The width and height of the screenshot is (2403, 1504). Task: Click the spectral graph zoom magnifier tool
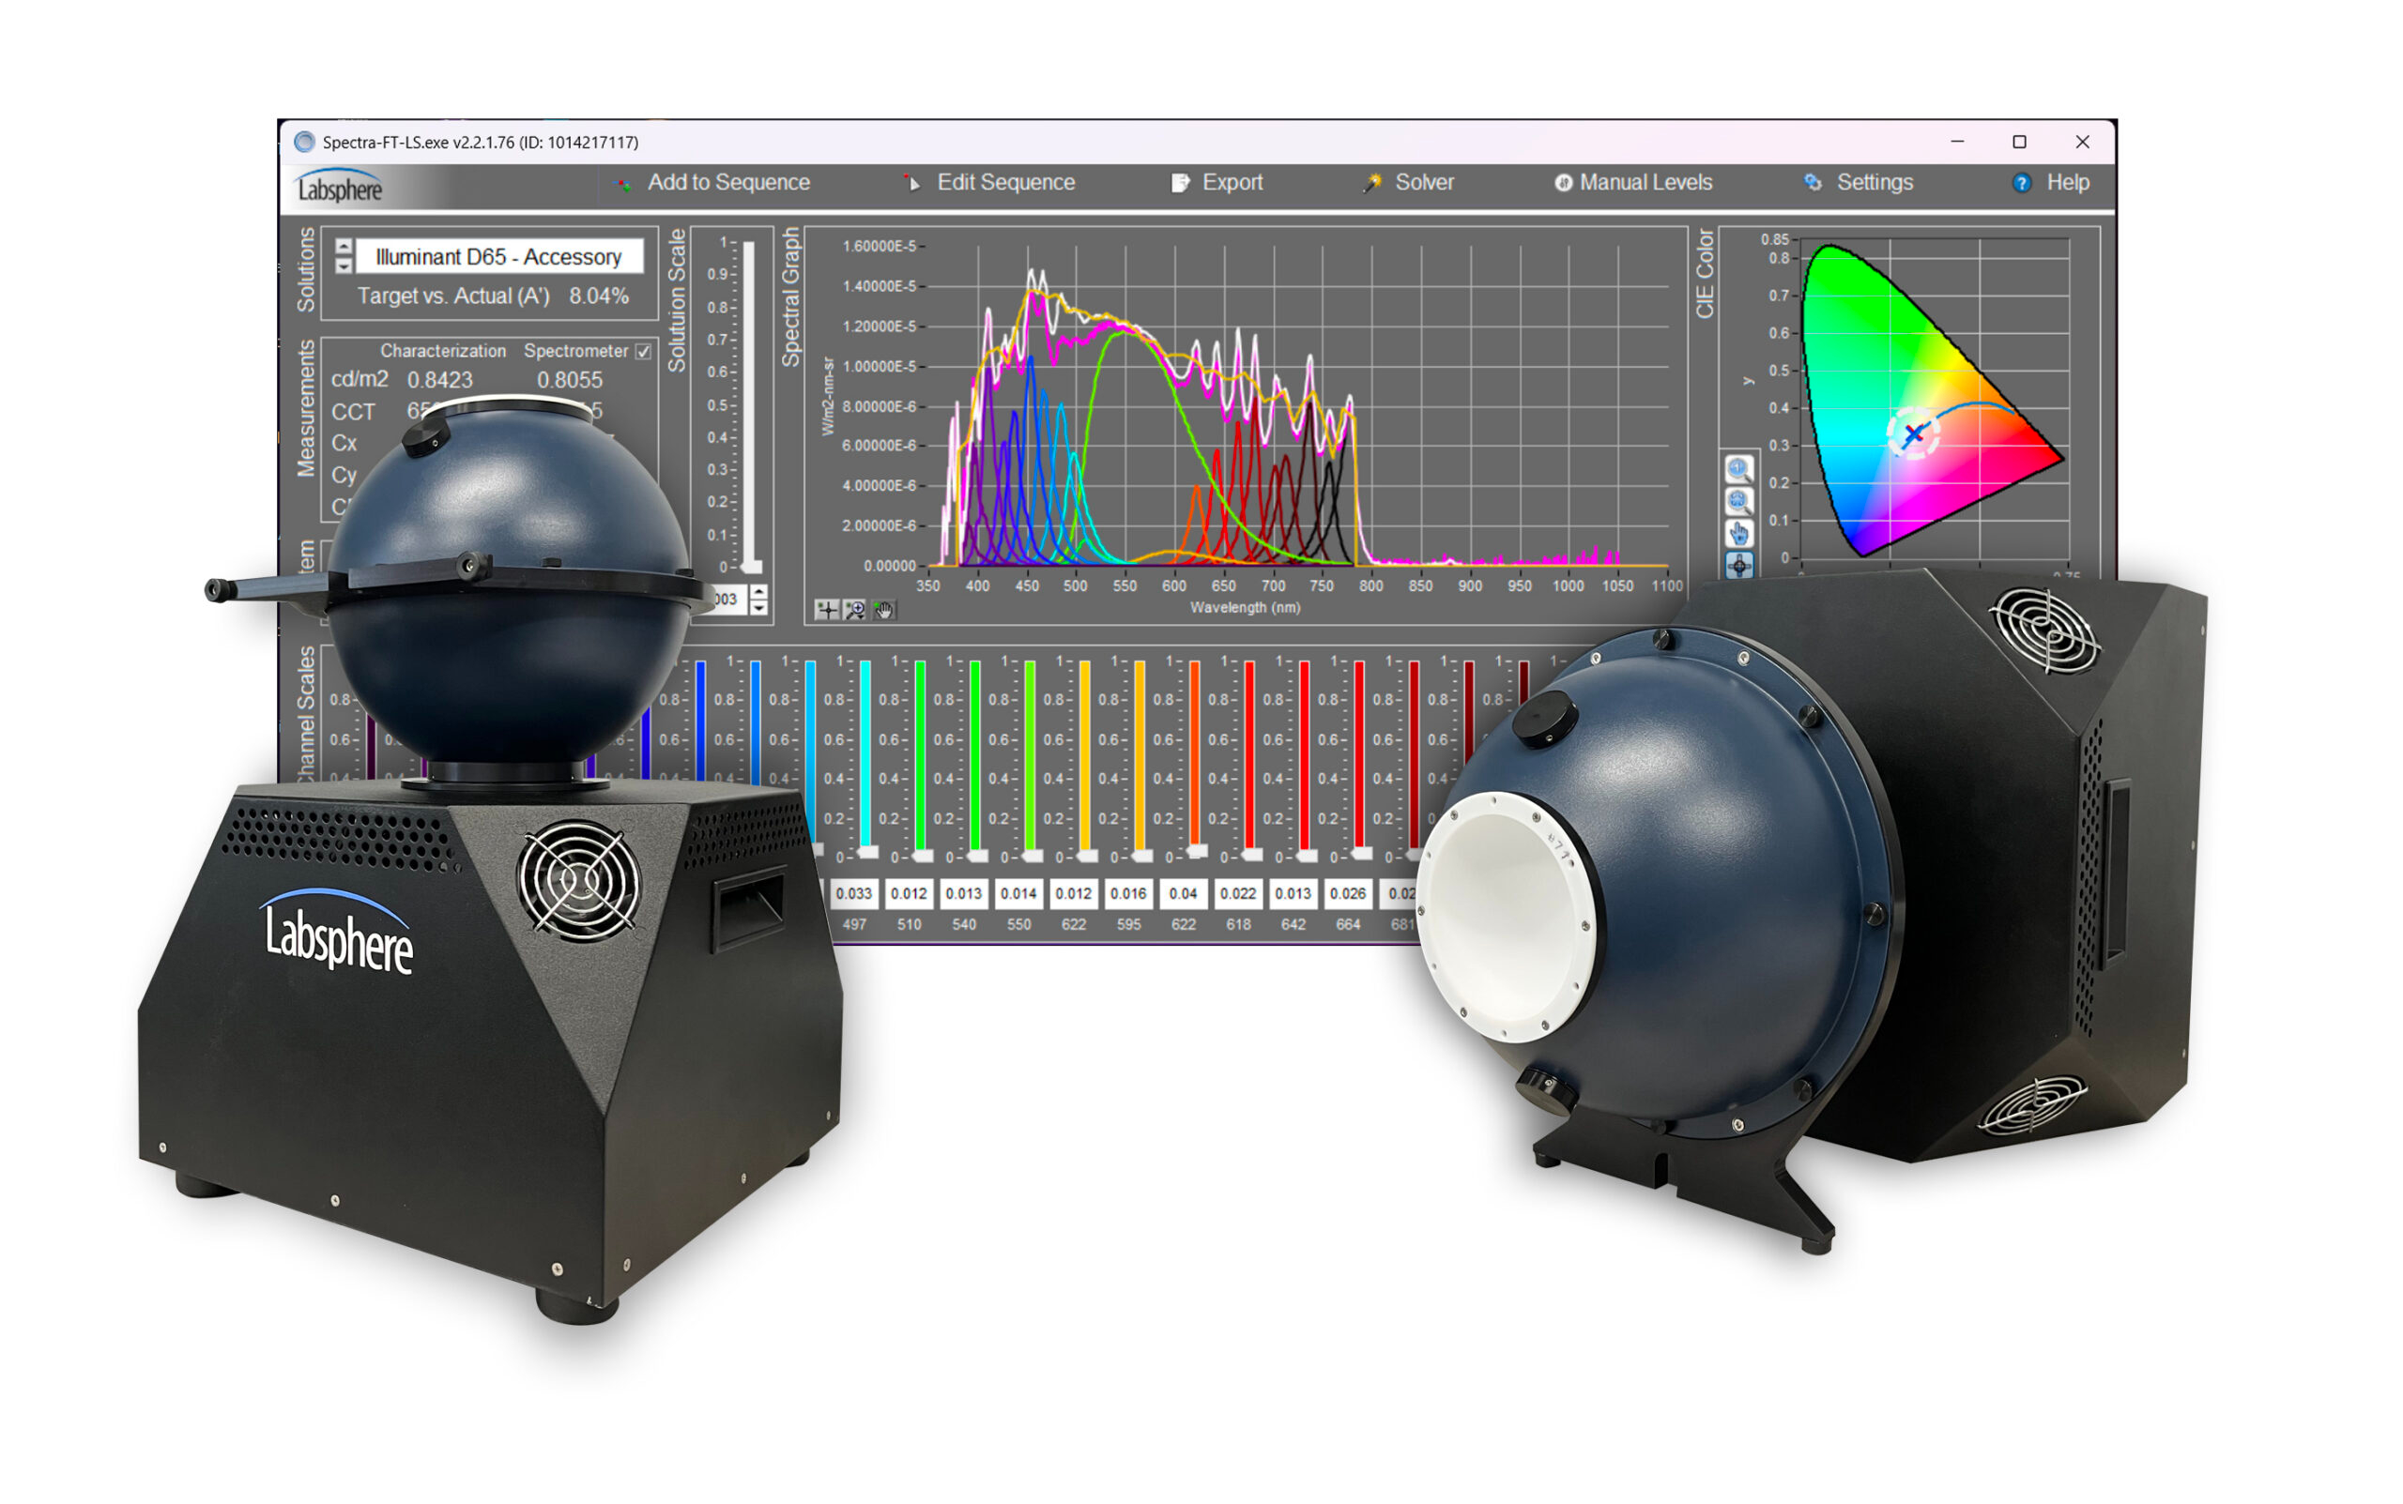coord(855,610)
